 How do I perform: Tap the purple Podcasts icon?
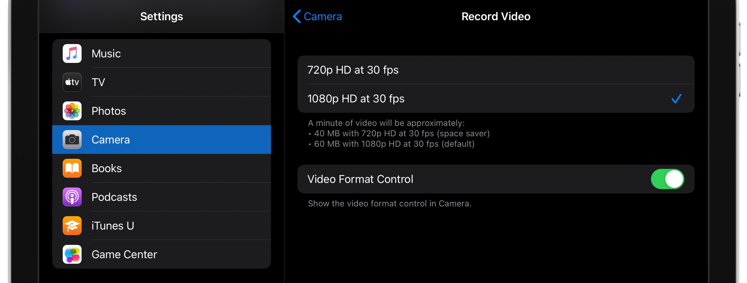[x=72, y=197]
